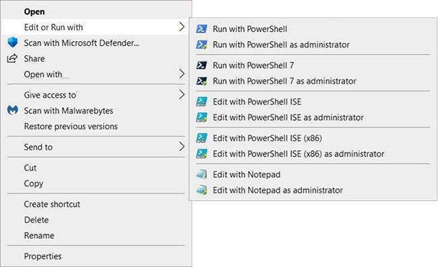
Task: Expand the Give access to submenu arrow
Action: (182, 94)
